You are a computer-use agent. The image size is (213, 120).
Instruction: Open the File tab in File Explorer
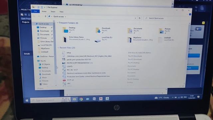(36, 11)
